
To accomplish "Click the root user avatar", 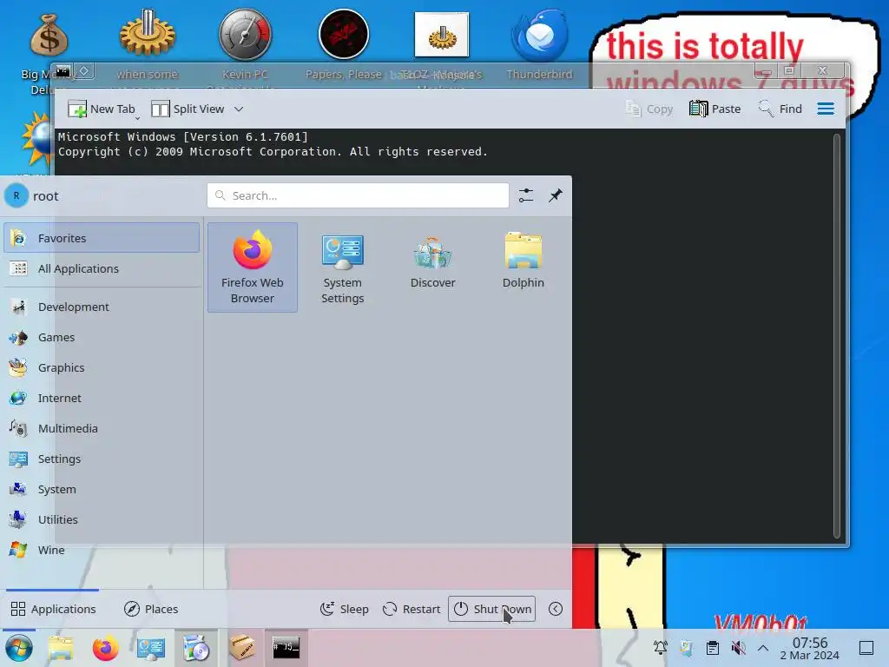I will point(16,195).
